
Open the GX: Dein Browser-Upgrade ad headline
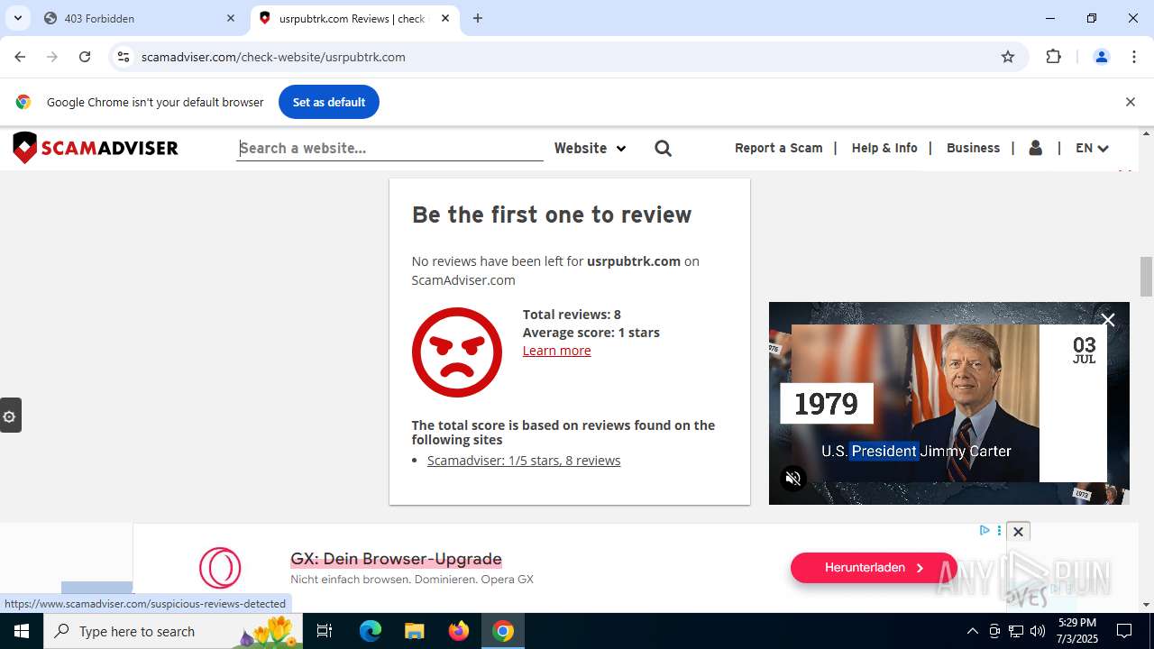pyautogui.click(x=396, y=559)
